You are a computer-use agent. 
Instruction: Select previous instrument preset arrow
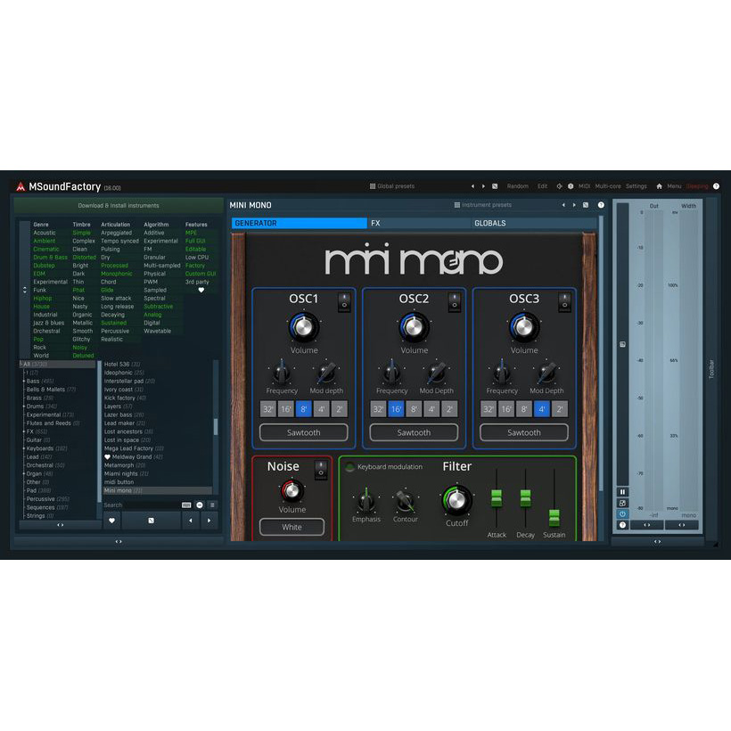563,205
